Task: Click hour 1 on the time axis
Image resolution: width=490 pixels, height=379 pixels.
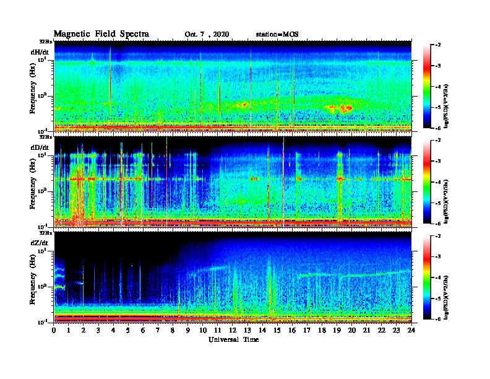Action: [69, 330]
